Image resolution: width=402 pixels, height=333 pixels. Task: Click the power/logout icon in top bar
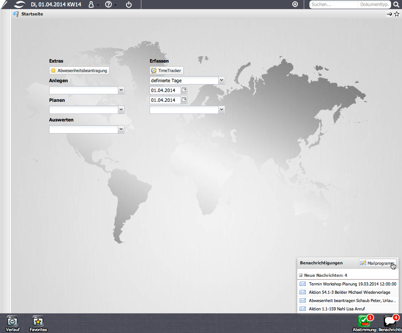(x=129, y=5)
